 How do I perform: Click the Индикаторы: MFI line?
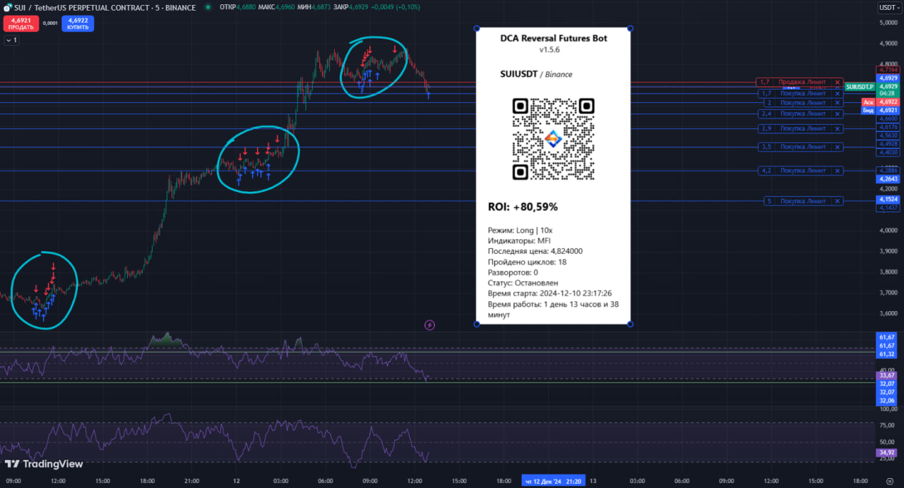(519, 241)
